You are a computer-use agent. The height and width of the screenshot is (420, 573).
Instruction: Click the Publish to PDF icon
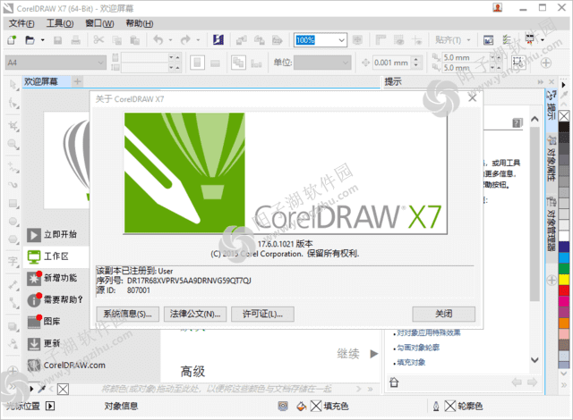pos(278,39)
